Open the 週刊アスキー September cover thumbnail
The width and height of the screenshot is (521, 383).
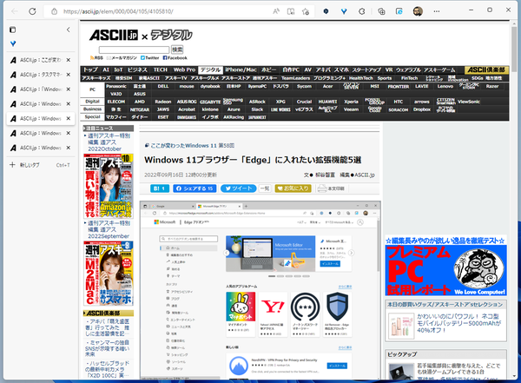(109, 274)
